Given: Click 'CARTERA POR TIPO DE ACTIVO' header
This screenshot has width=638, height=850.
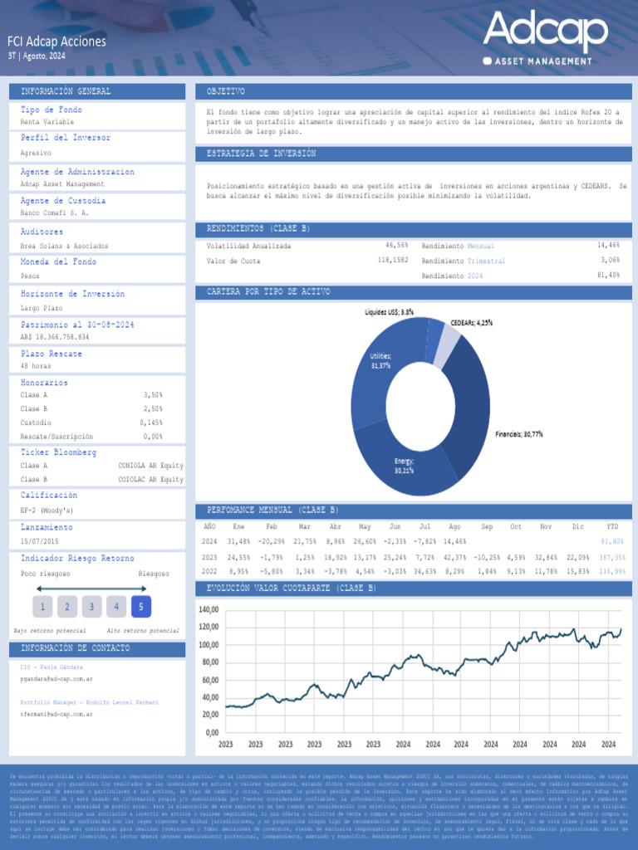Looking at the screenshot, I should pyautogui.click(x=268, y=291).
